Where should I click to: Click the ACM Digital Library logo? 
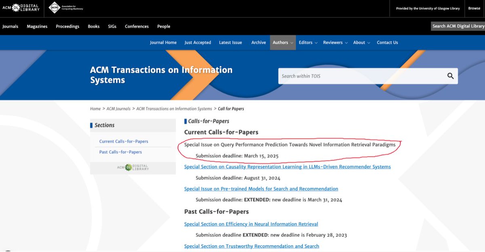click(21, 8)
